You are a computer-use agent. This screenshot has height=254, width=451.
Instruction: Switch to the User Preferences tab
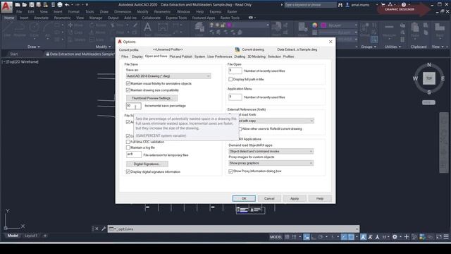pos(219,56)
